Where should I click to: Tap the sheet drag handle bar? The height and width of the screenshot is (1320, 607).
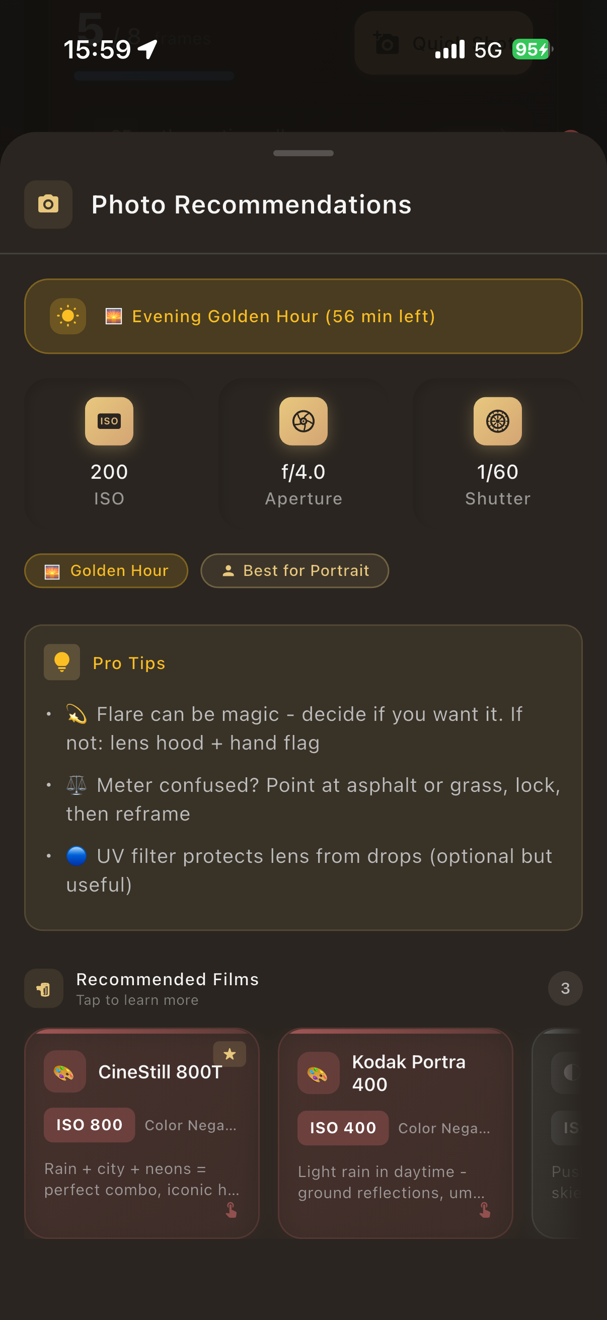303,153
